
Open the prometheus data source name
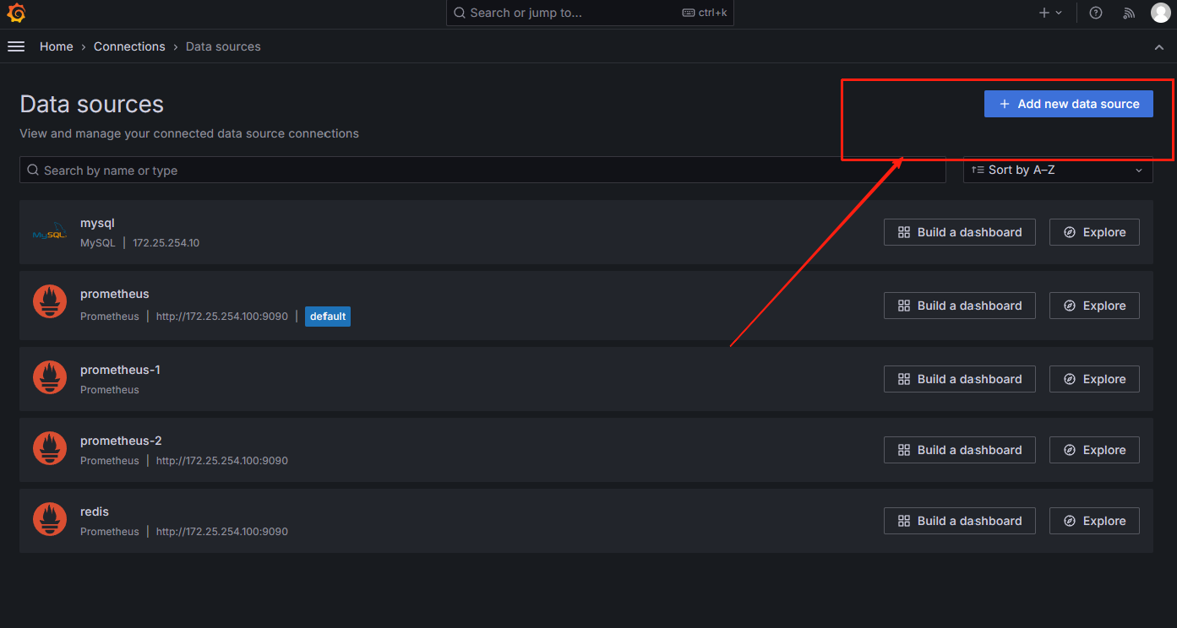[x=115, y=294]
